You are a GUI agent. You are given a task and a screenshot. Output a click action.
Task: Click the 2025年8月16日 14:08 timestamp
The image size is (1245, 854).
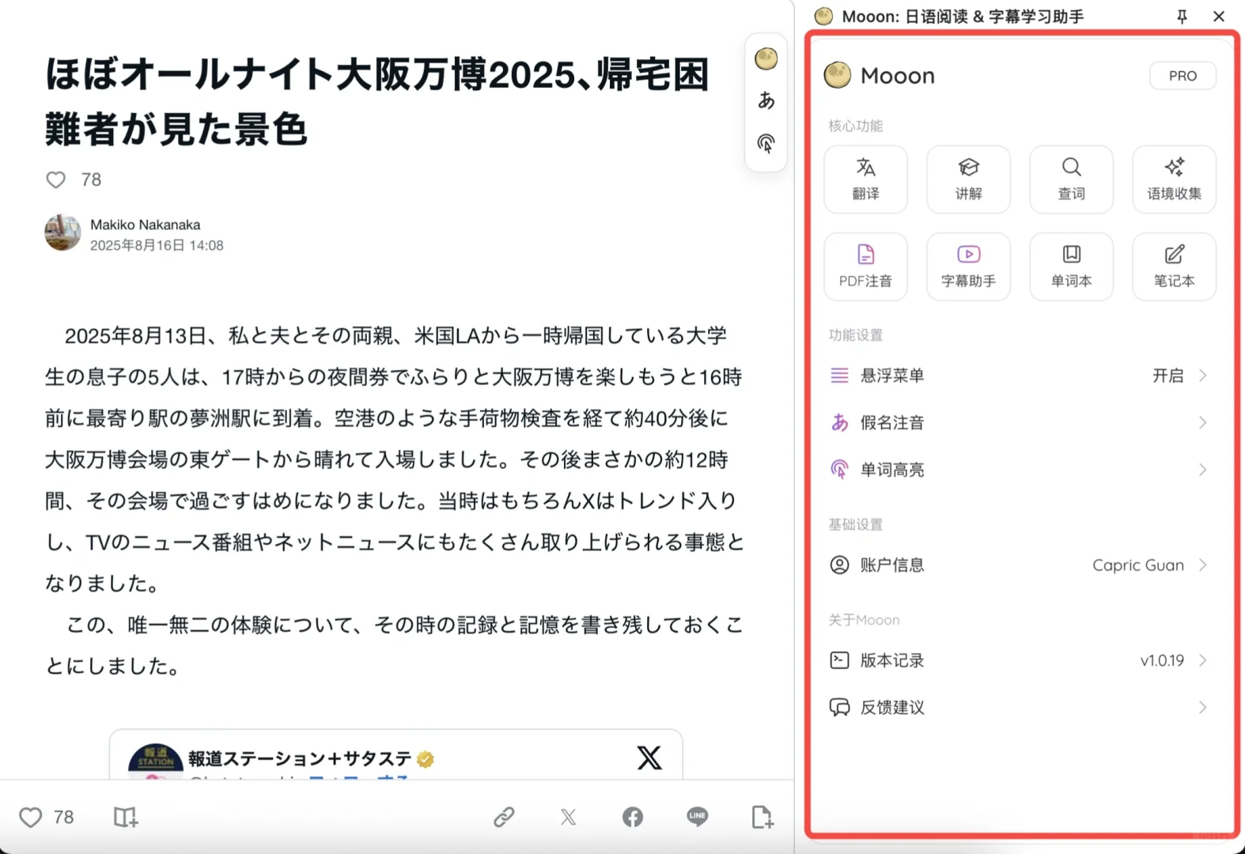click(157, 245)
